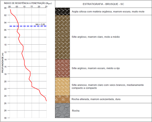This screenshot has width=152, height=122.
Task: Click the depth axis label '22'
Action: pyautogui.click(x=5, y=89)
